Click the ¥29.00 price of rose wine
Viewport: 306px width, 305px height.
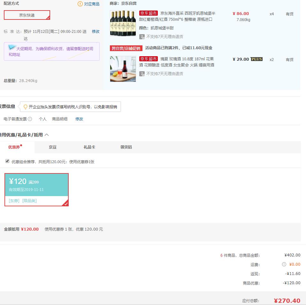pos(241,59)
